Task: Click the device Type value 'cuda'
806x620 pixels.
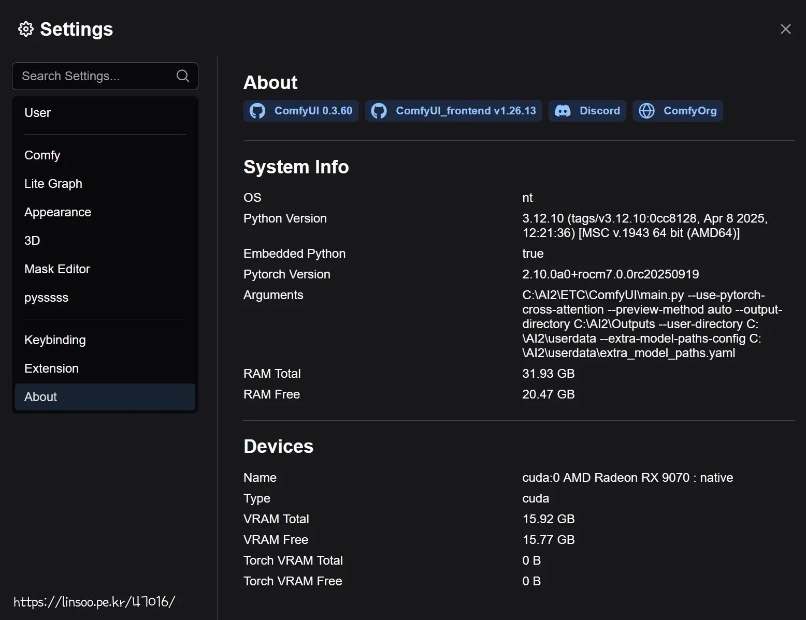Action: 536,498
